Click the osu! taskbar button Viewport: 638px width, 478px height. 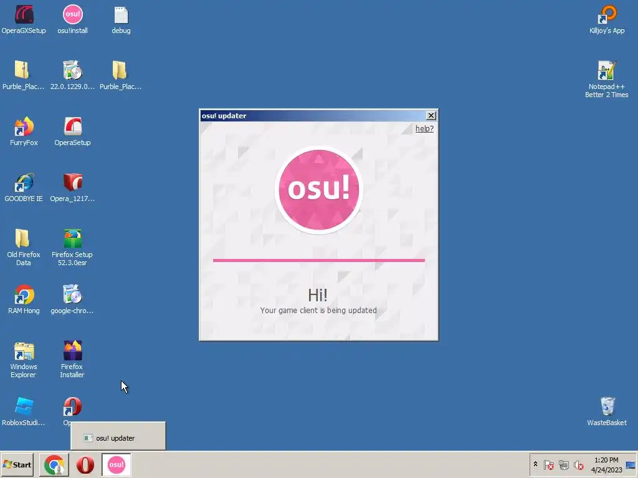pos(117,464)
